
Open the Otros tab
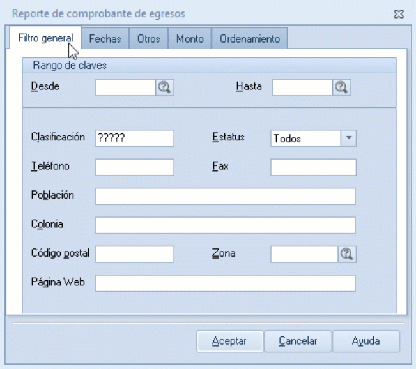[x=148, y=39]
